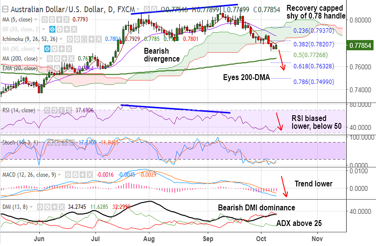Select the 0.786(0.74990) Fibonacci level text

314,82
